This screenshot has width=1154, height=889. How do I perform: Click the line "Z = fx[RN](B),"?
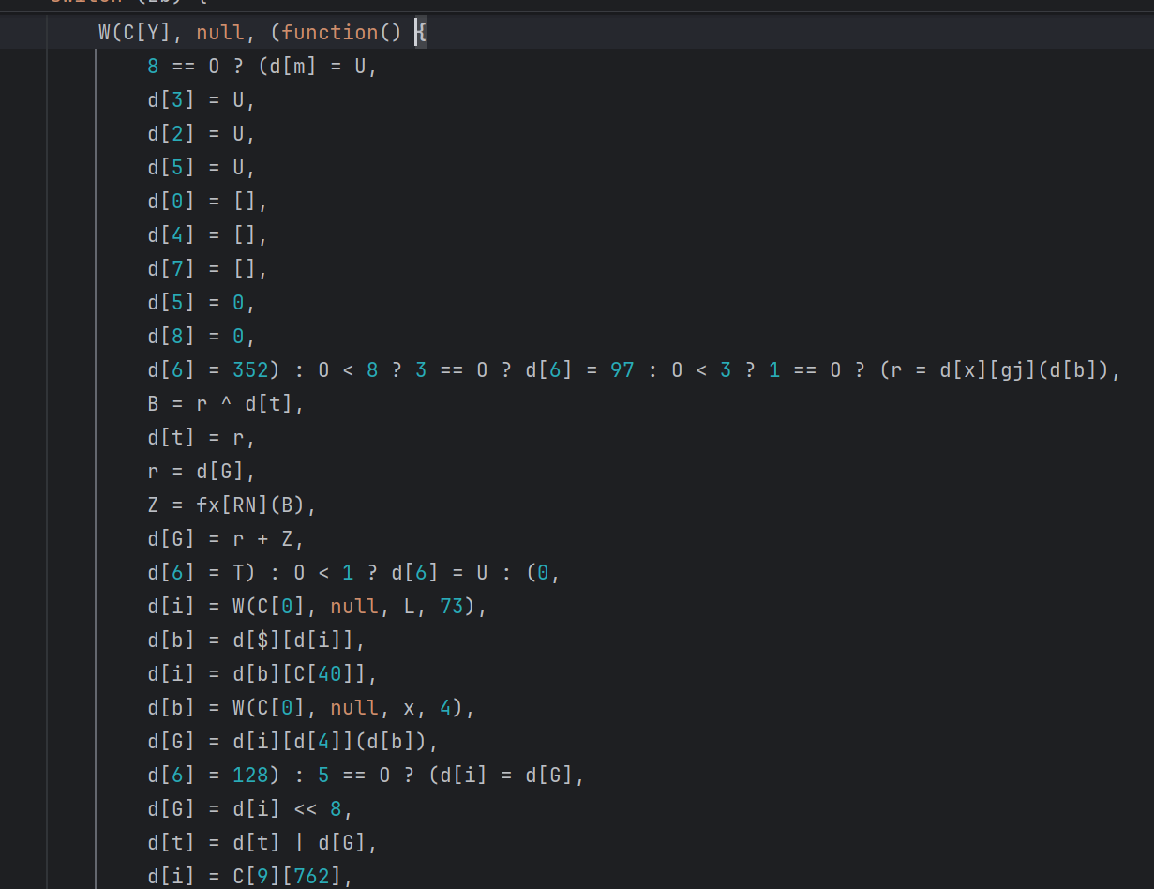pyautogui.click(x=232, y=505)
